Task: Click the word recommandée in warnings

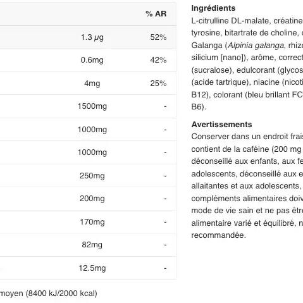Action: pyautogui.click(x=218, y=235)
